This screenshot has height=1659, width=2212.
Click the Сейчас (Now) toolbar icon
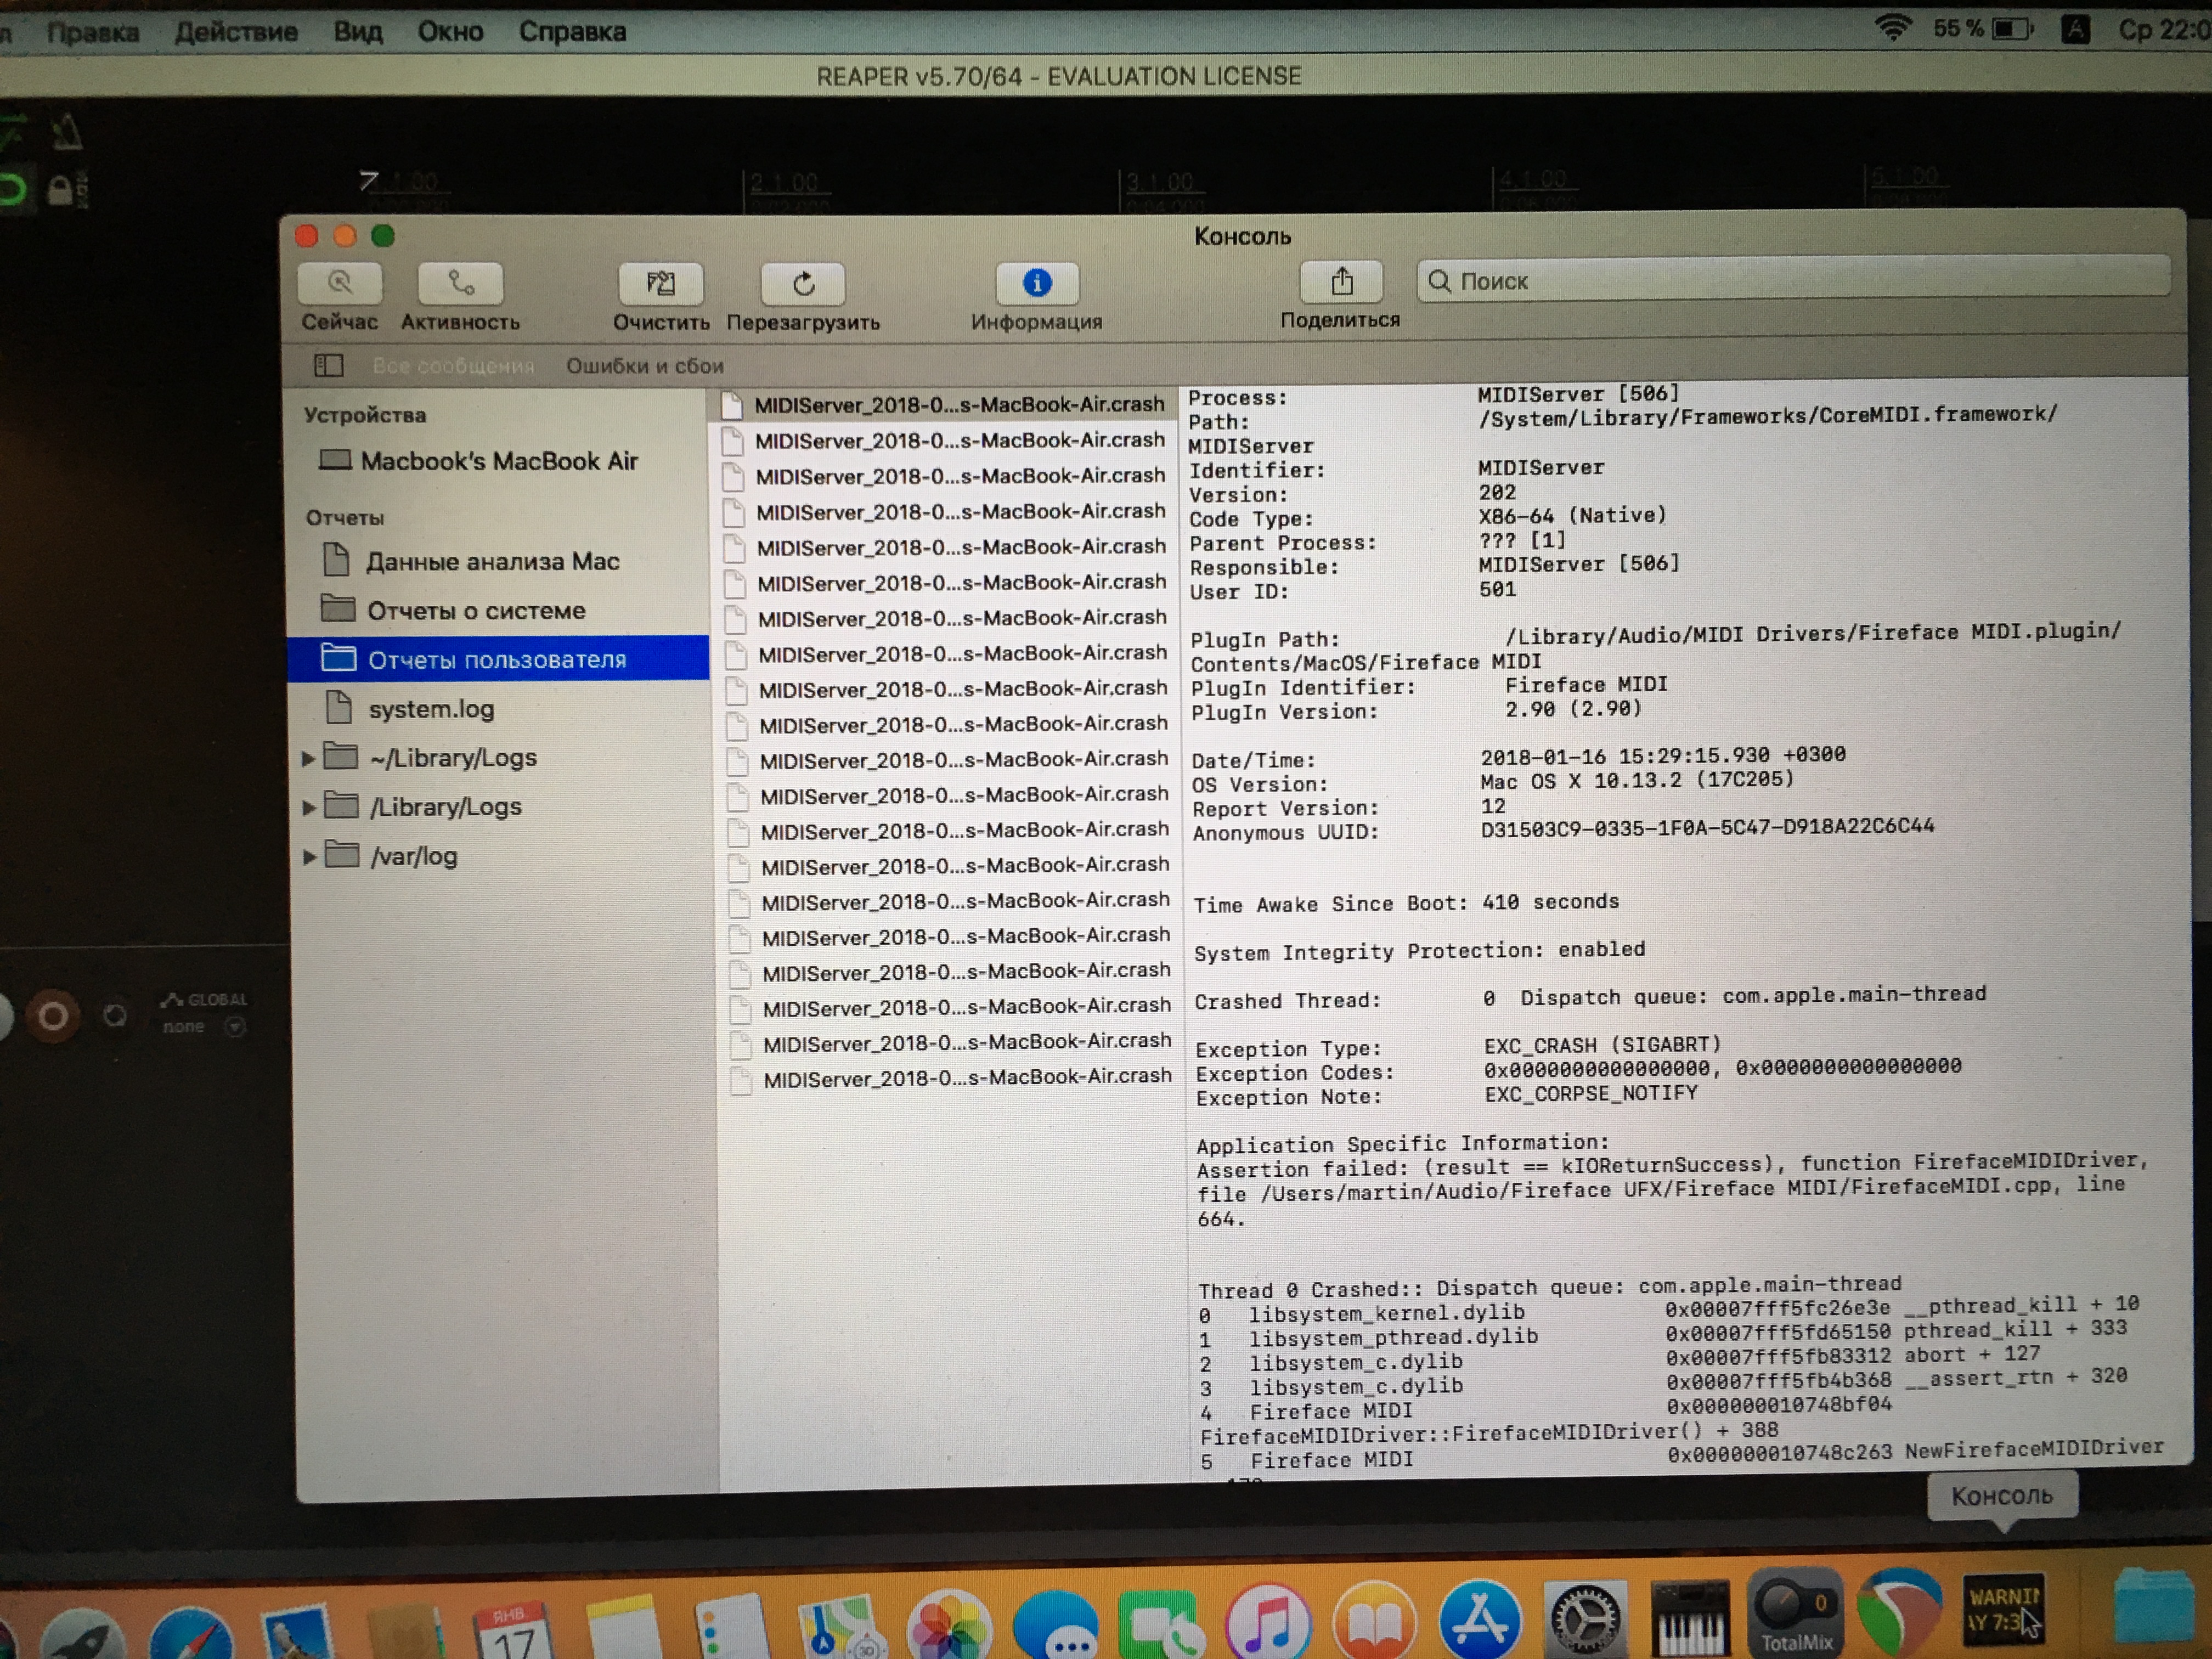tap(339, 284)
